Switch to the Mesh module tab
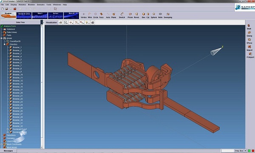255x153 pixels. pyautogui.click(x=40, y=15)
